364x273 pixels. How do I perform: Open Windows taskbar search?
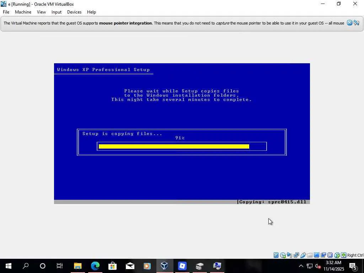point(26,266)
